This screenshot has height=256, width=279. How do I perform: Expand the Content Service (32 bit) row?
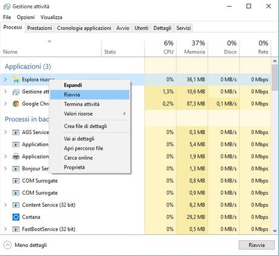click(x=5, y=205)
